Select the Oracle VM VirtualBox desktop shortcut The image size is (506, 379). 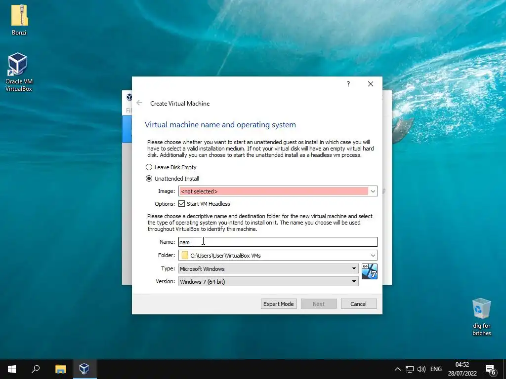pos(19,72)
